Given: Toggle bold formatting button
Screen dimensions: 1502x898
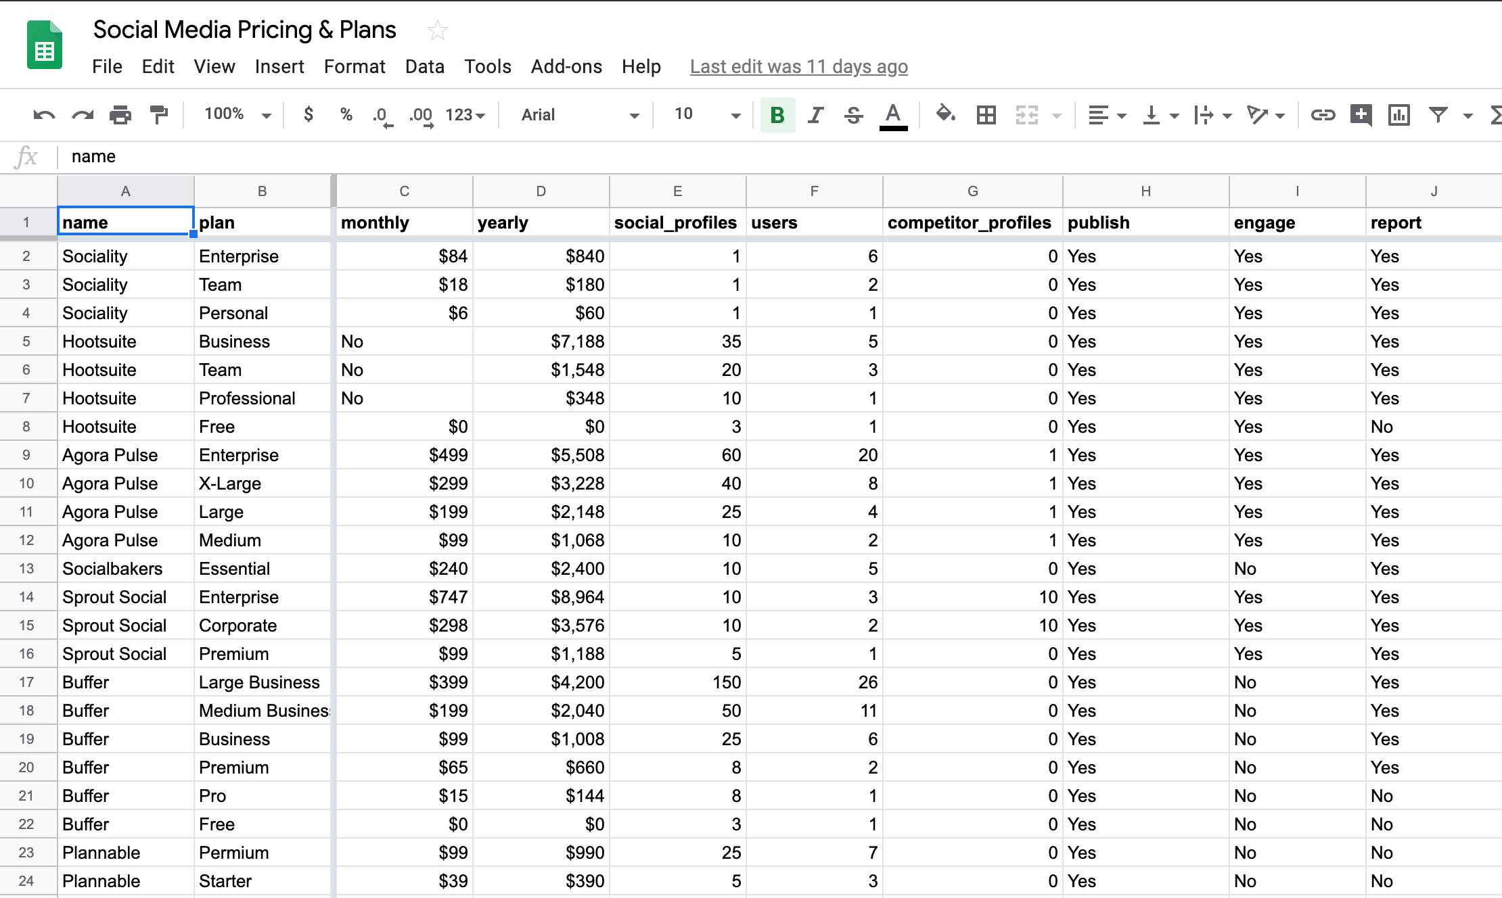Looking at the screenshot, I should [777, 115].
